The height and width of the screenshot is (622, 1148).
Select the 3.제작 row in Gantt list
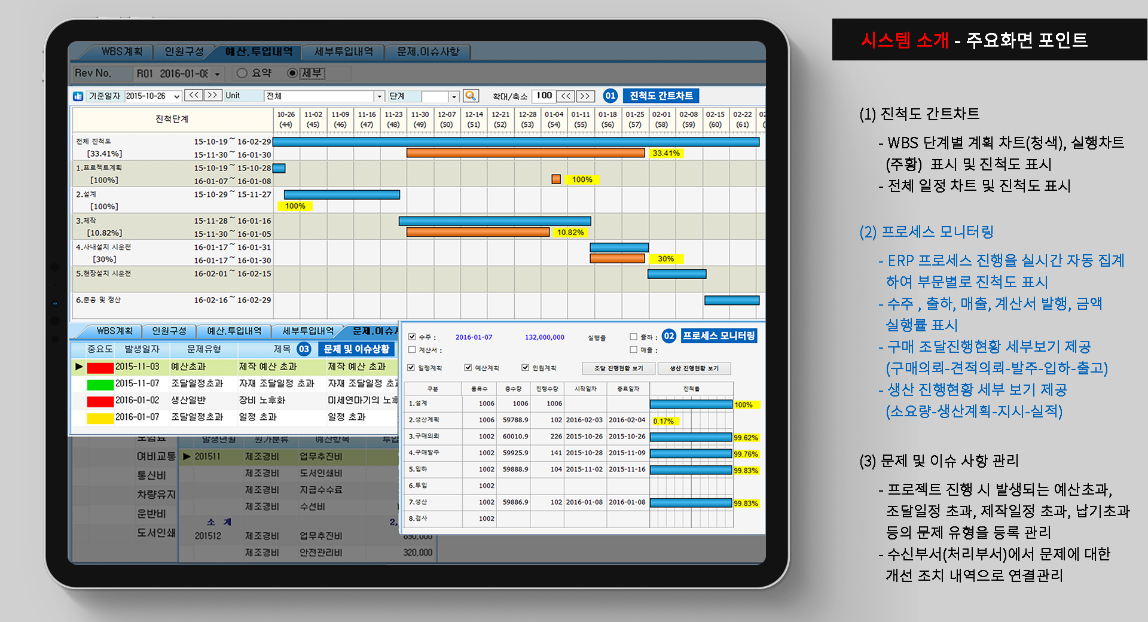(x=172, y=226)
